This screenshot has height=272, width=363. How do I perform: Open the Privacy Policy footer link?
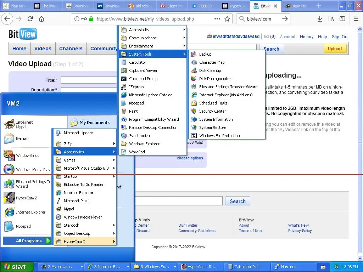300,231
